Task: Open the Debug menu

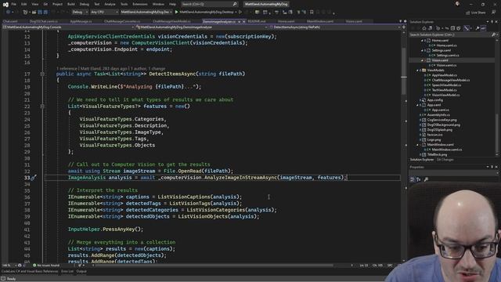Action: coord(85,4)
